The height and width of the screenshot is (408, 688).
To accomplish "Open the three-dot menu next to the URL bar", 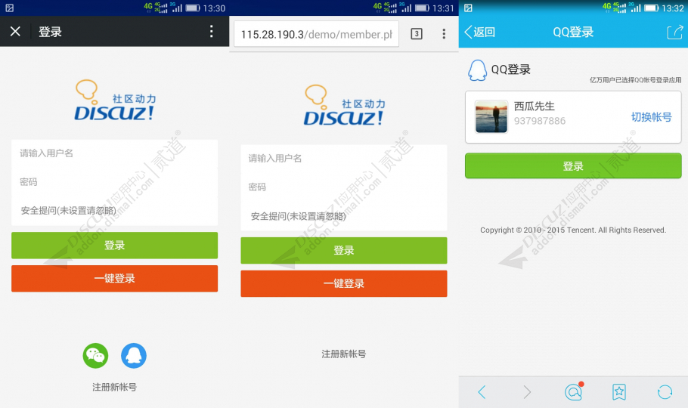I will [444, 34].
